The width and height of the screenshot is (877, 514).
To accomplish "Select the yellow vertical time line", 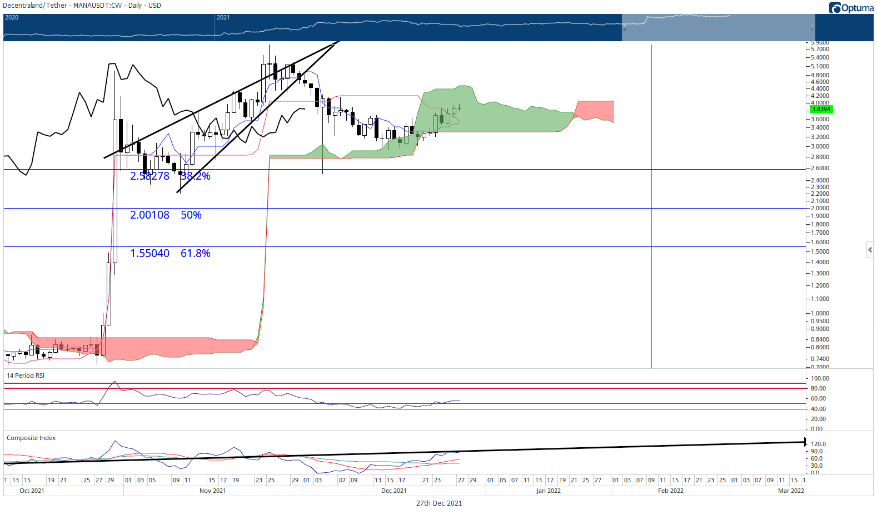I will (651, 206).
